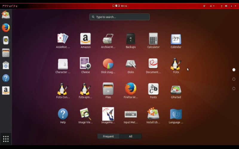Open Files from the app grid
Viewport: 239px width, 149px height.
108,91
